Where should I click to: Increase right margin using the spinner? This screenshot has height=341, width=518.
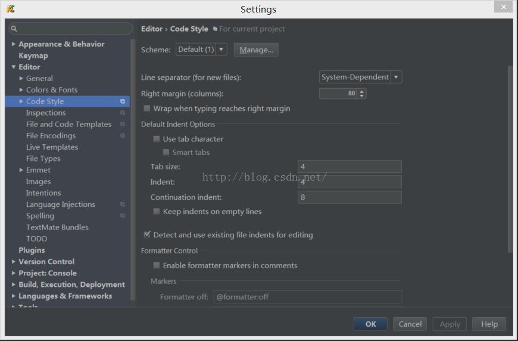point(362,91)
